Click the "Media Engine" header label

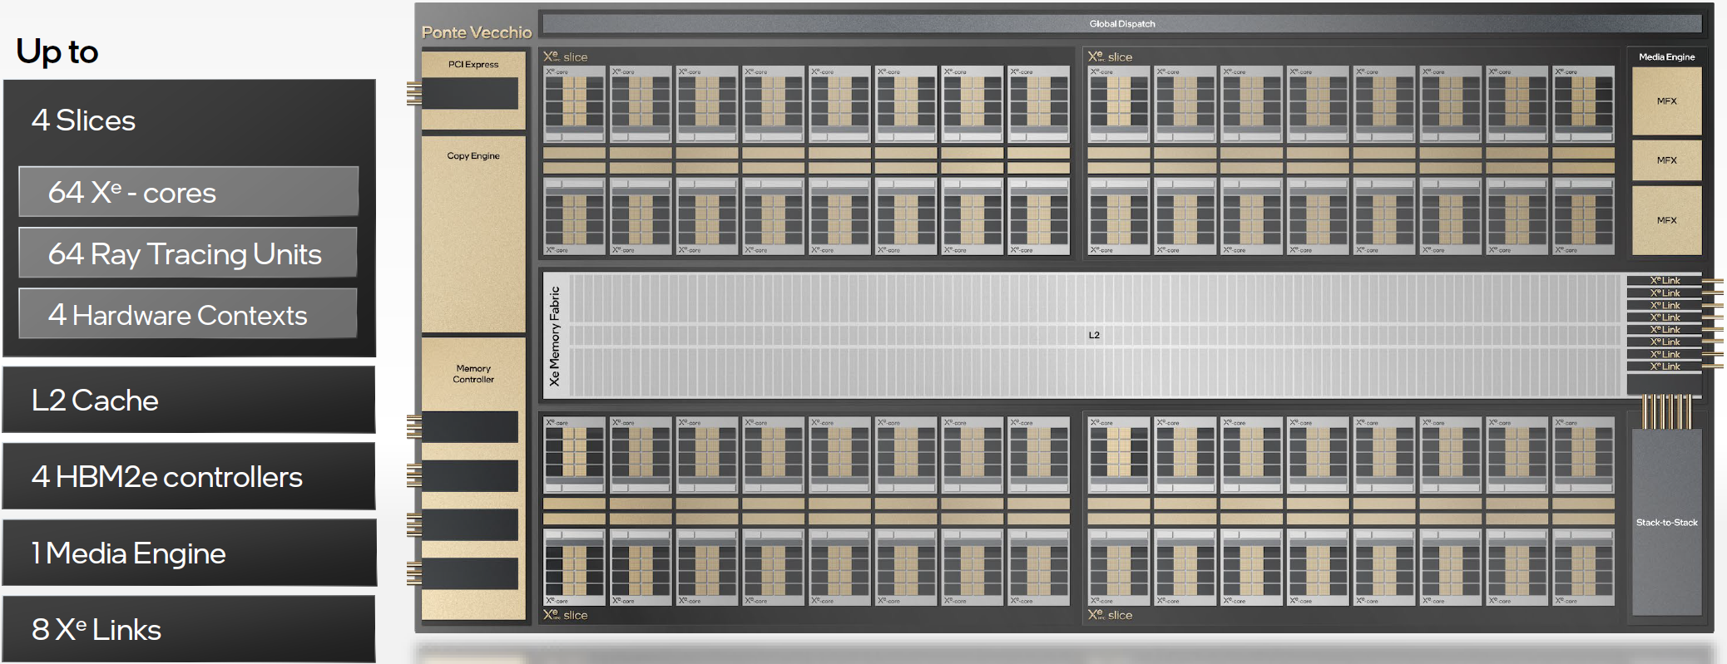click(1666, 57)
